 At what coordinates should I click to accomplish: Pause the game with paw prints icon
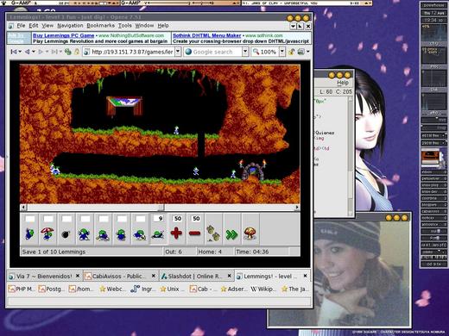(x=213, y=229)
